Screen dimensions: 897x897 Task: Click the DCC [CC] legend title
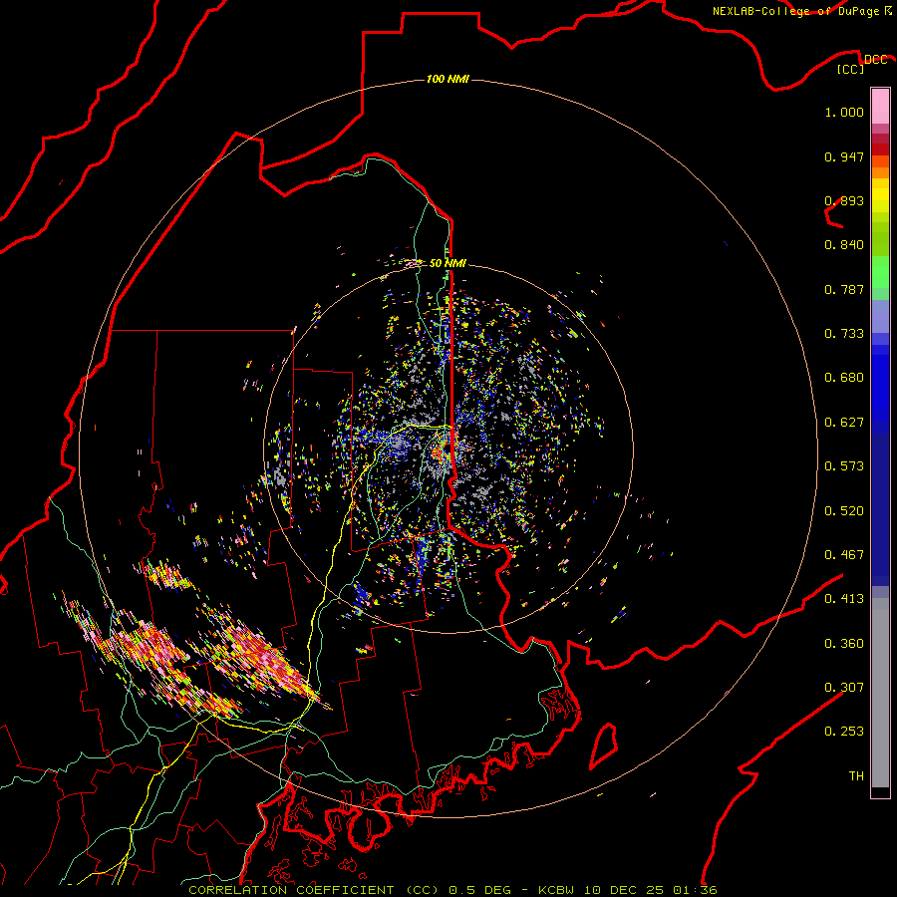862,64
